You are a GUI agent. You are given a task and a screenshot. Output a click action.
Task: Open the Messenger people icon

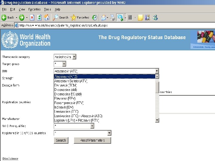click(155, 18)
